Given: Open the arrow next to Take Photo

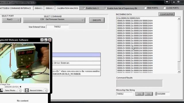Looking at the screenshot, I should (20, 90).
